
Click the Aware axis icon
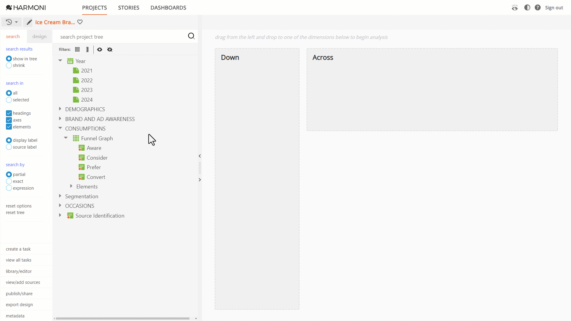click(81, 148)
